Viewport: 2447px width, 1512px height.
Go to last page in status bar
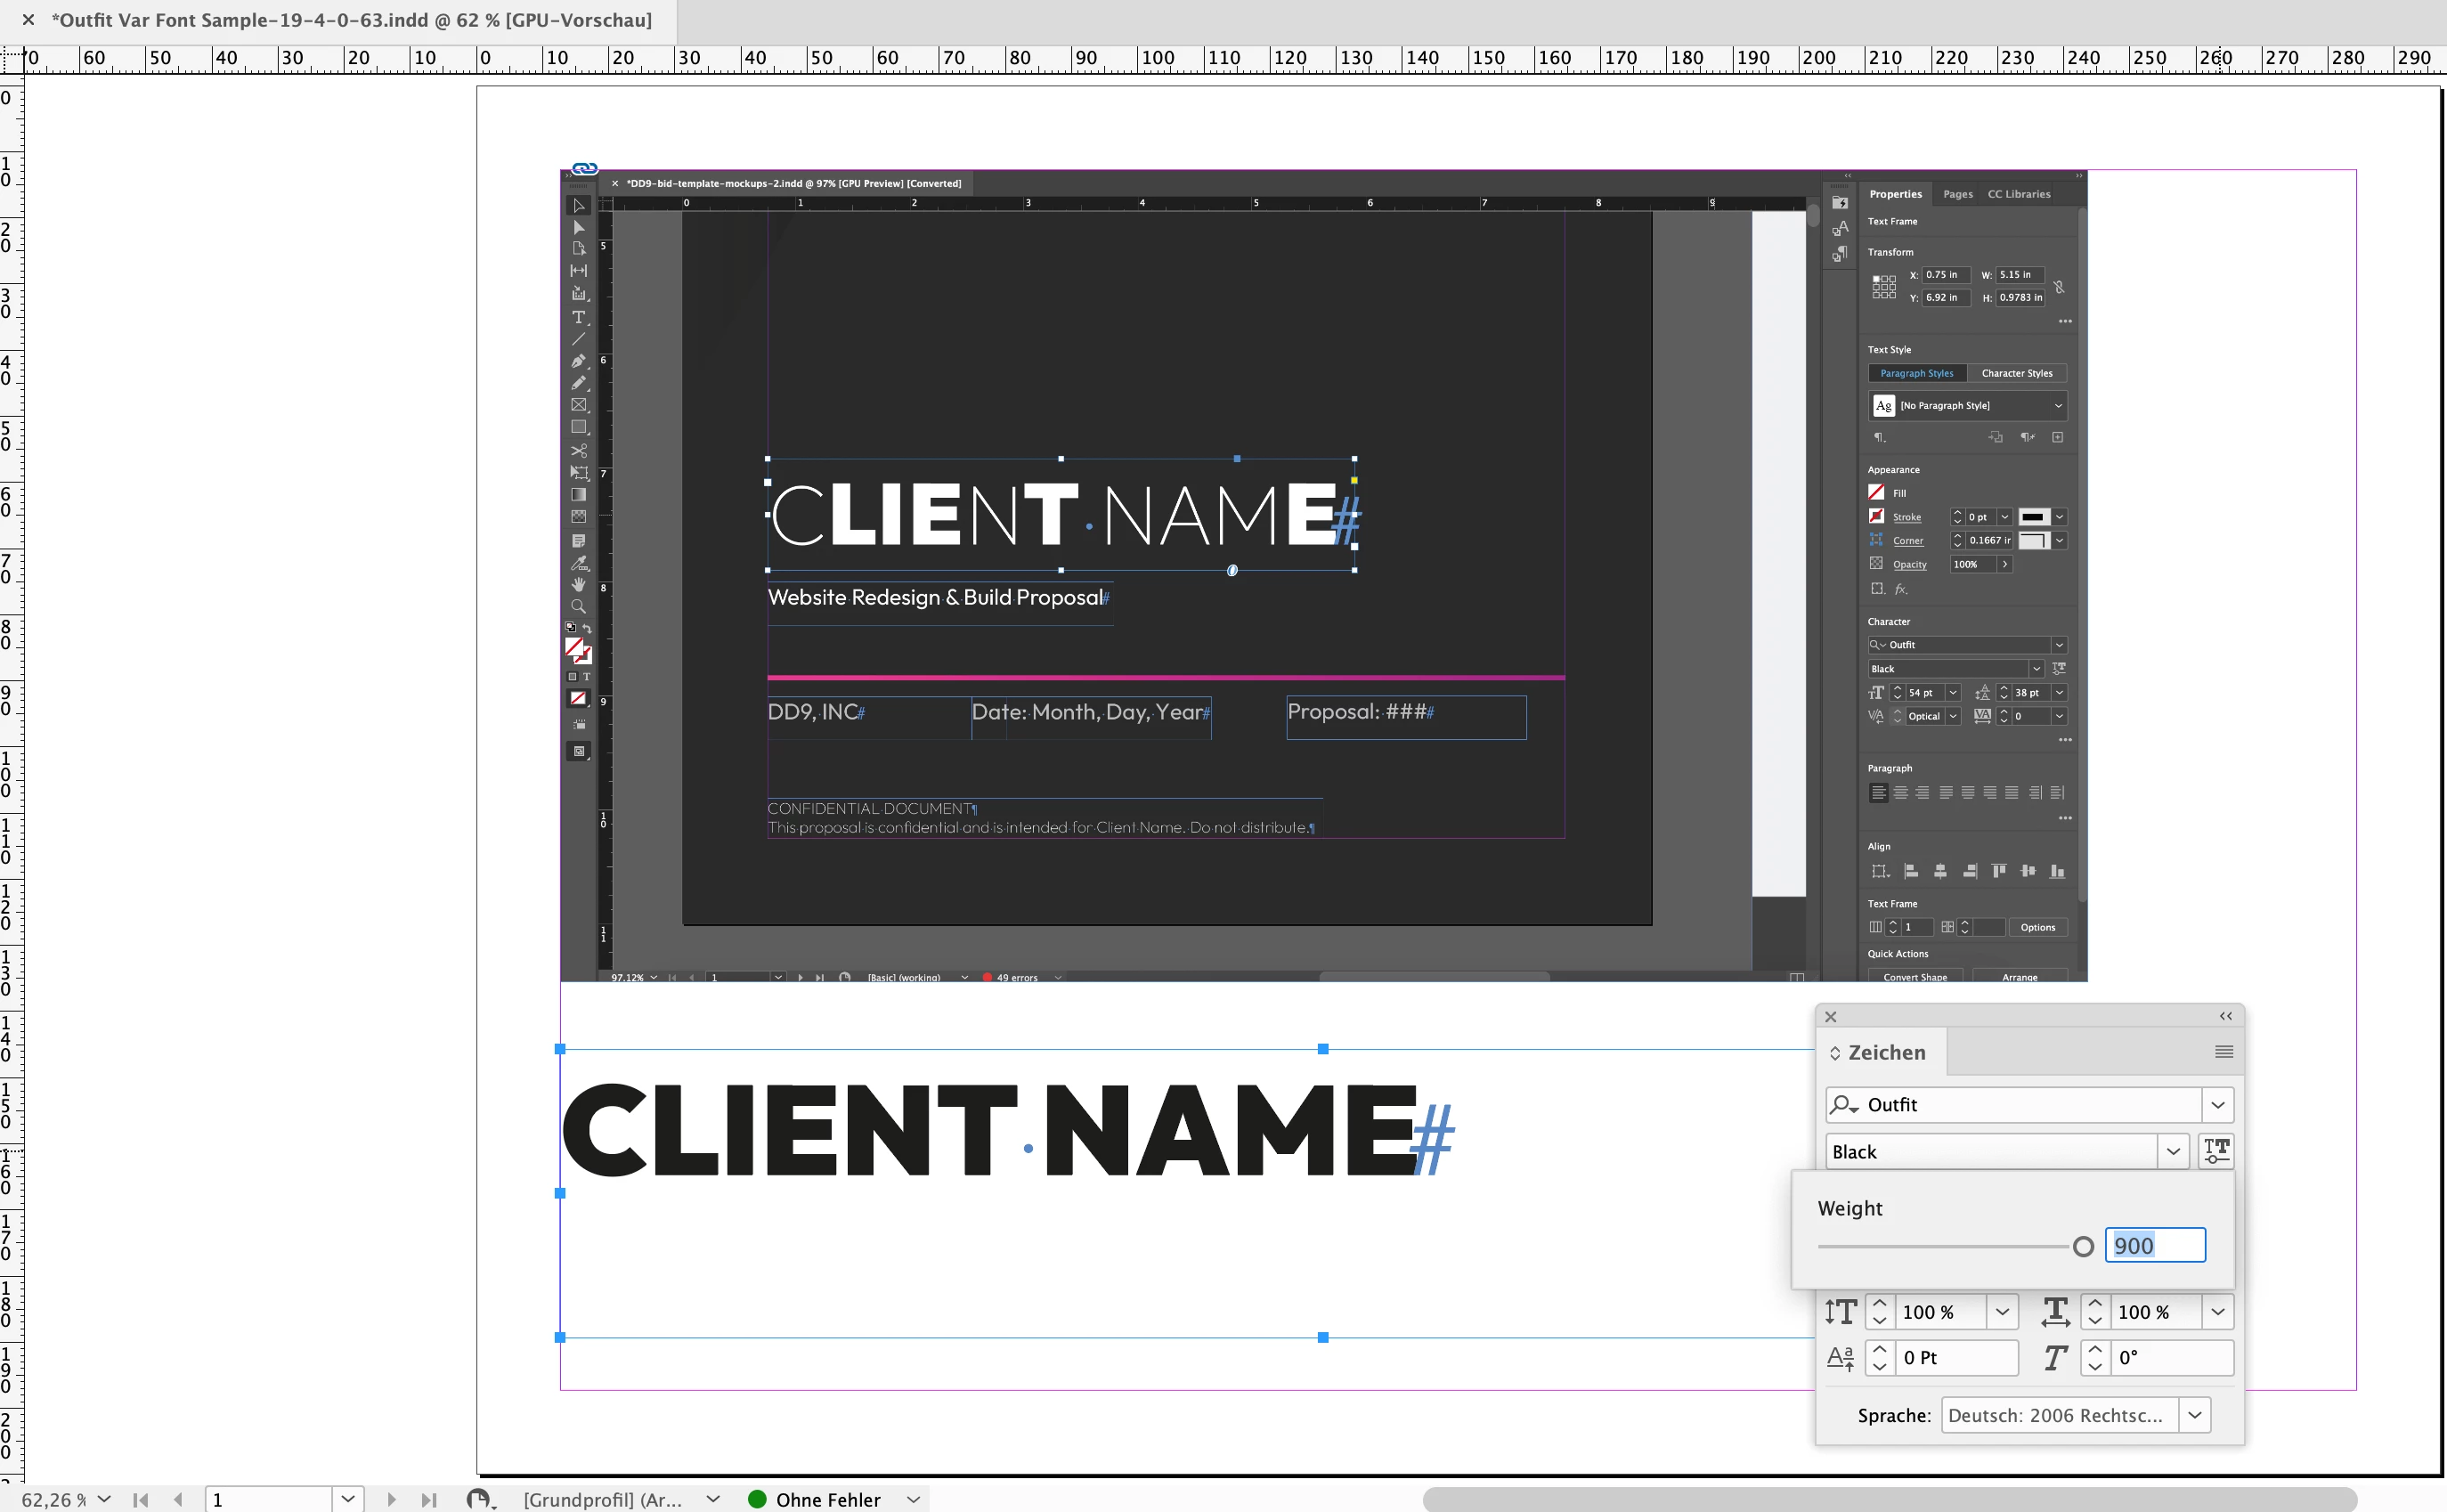coord(429,1499)
